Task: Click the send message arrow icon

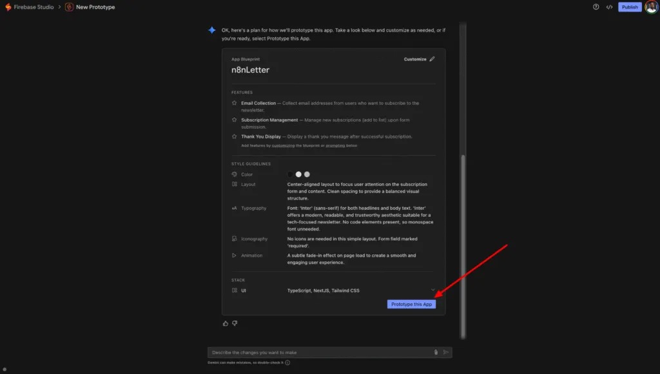Action: click(445, 352)
